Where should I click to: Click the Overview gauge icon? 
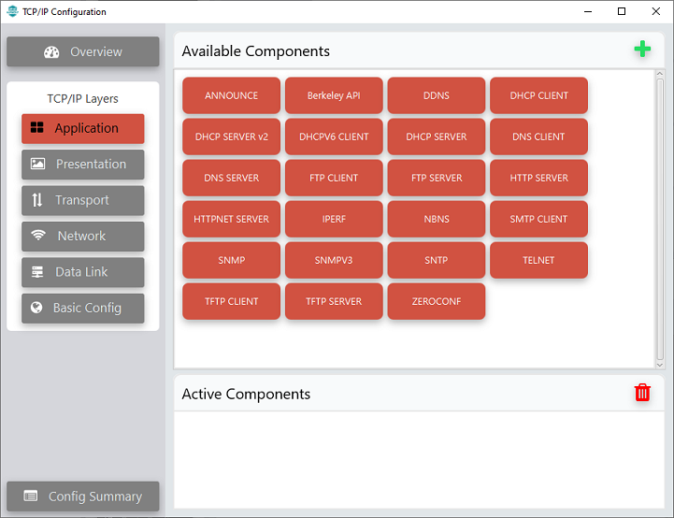51,52
